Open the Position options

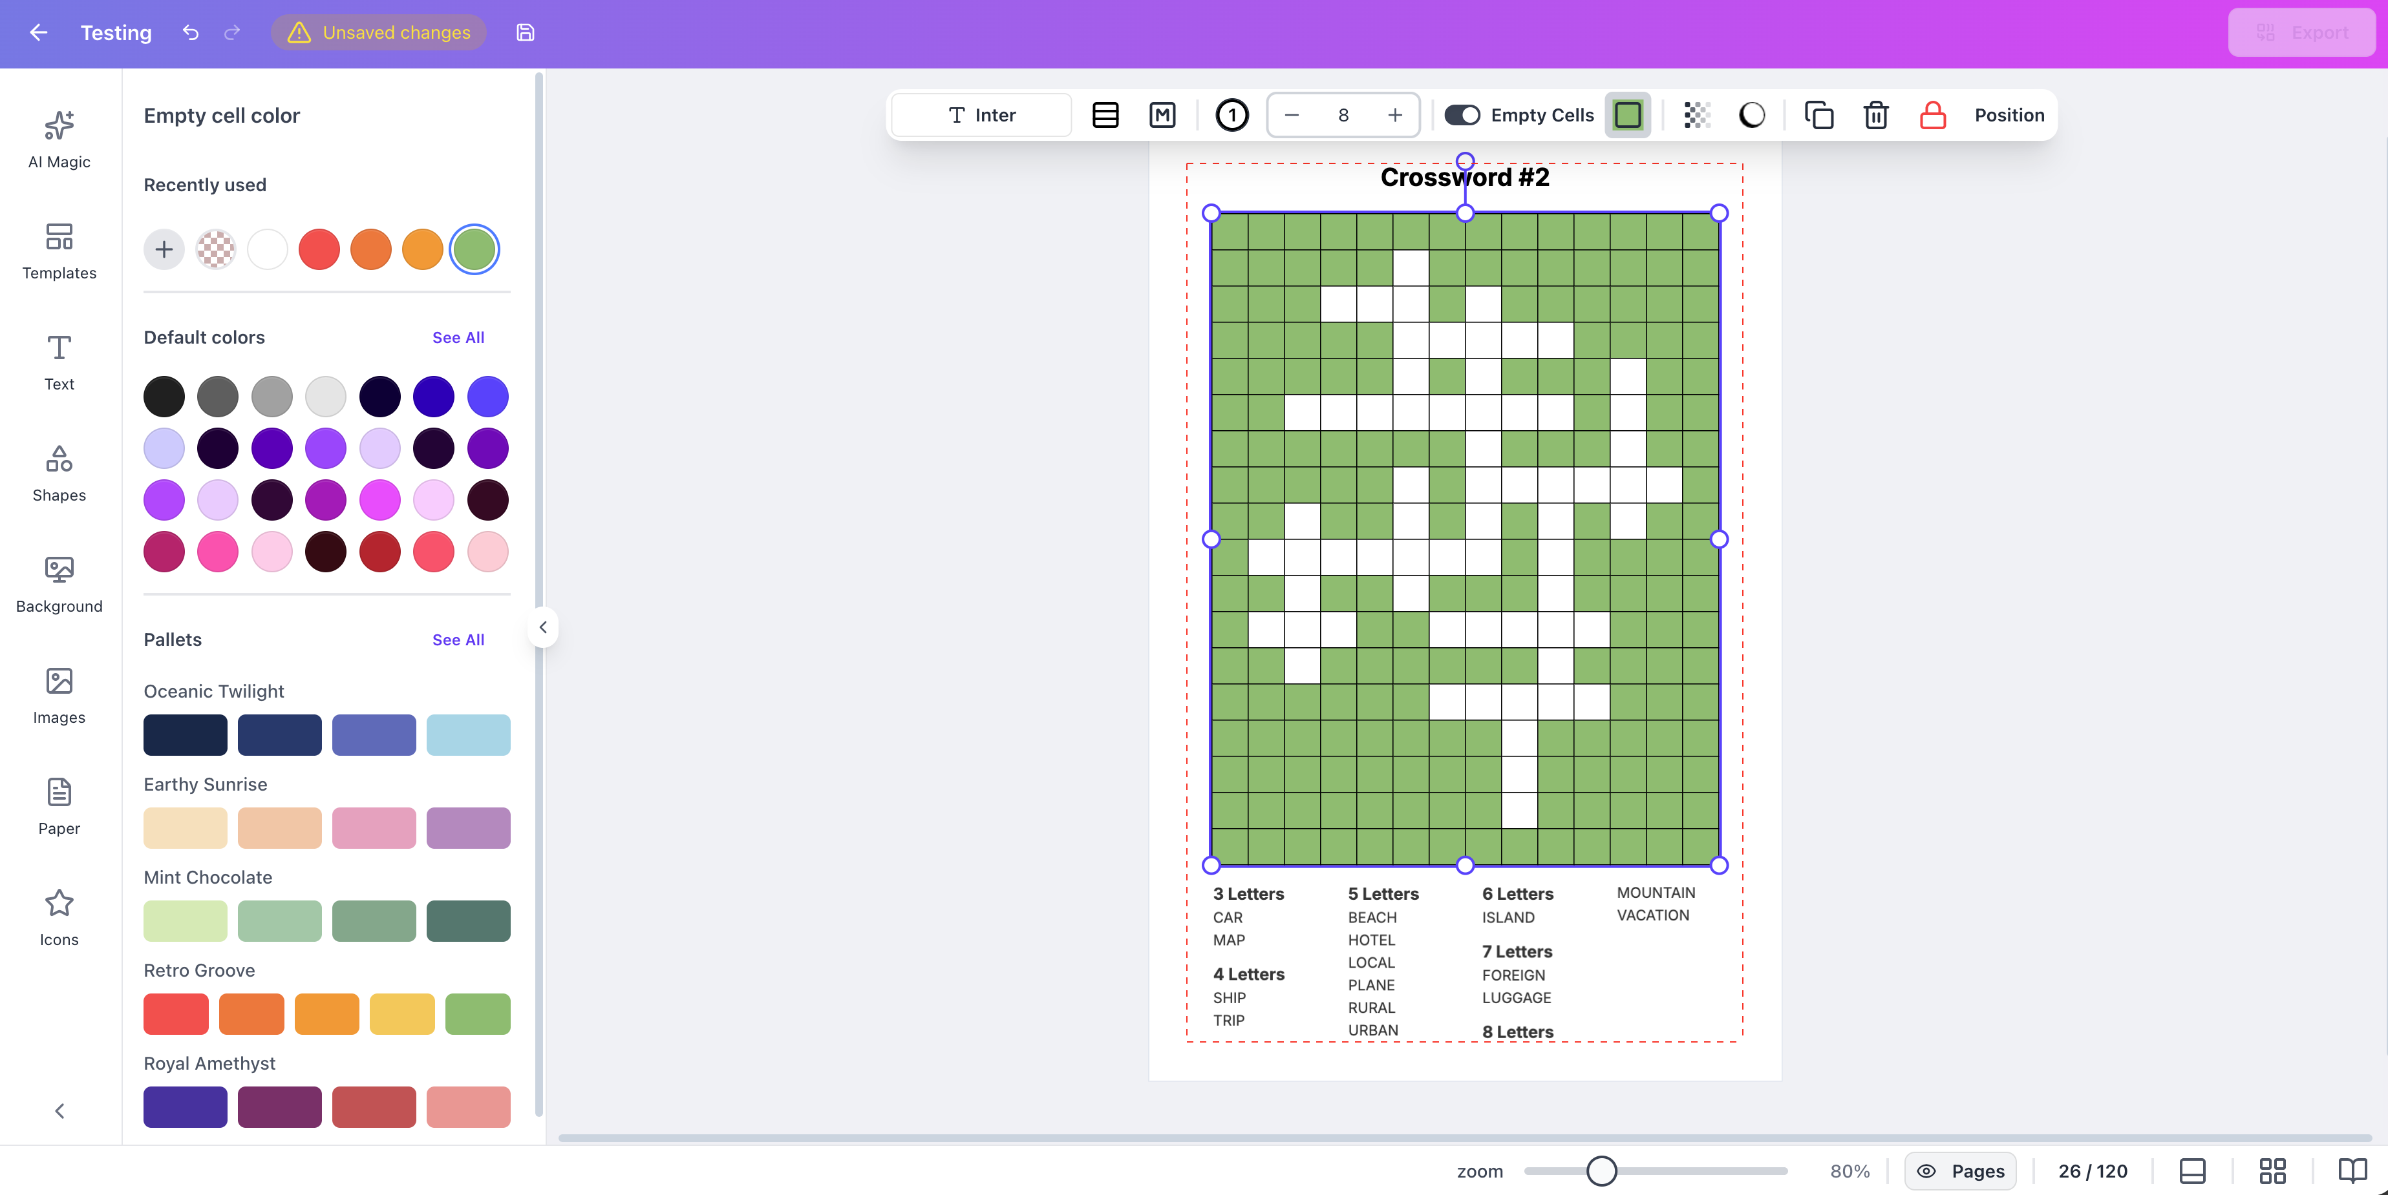click(x=2008, y=115)
